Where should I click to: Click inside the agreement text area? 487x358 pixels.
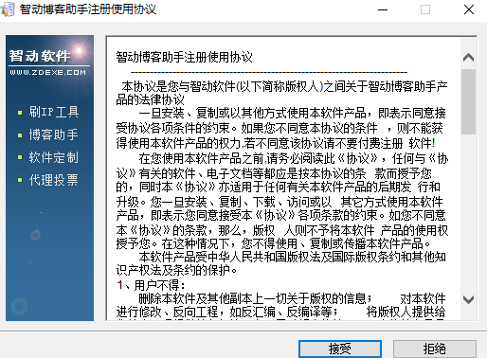283,179
